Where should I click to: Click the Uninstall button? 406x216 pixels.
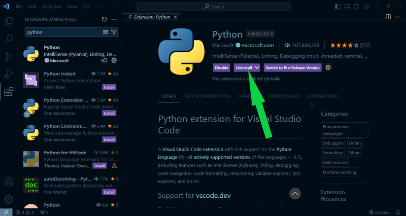pos(244,67)
